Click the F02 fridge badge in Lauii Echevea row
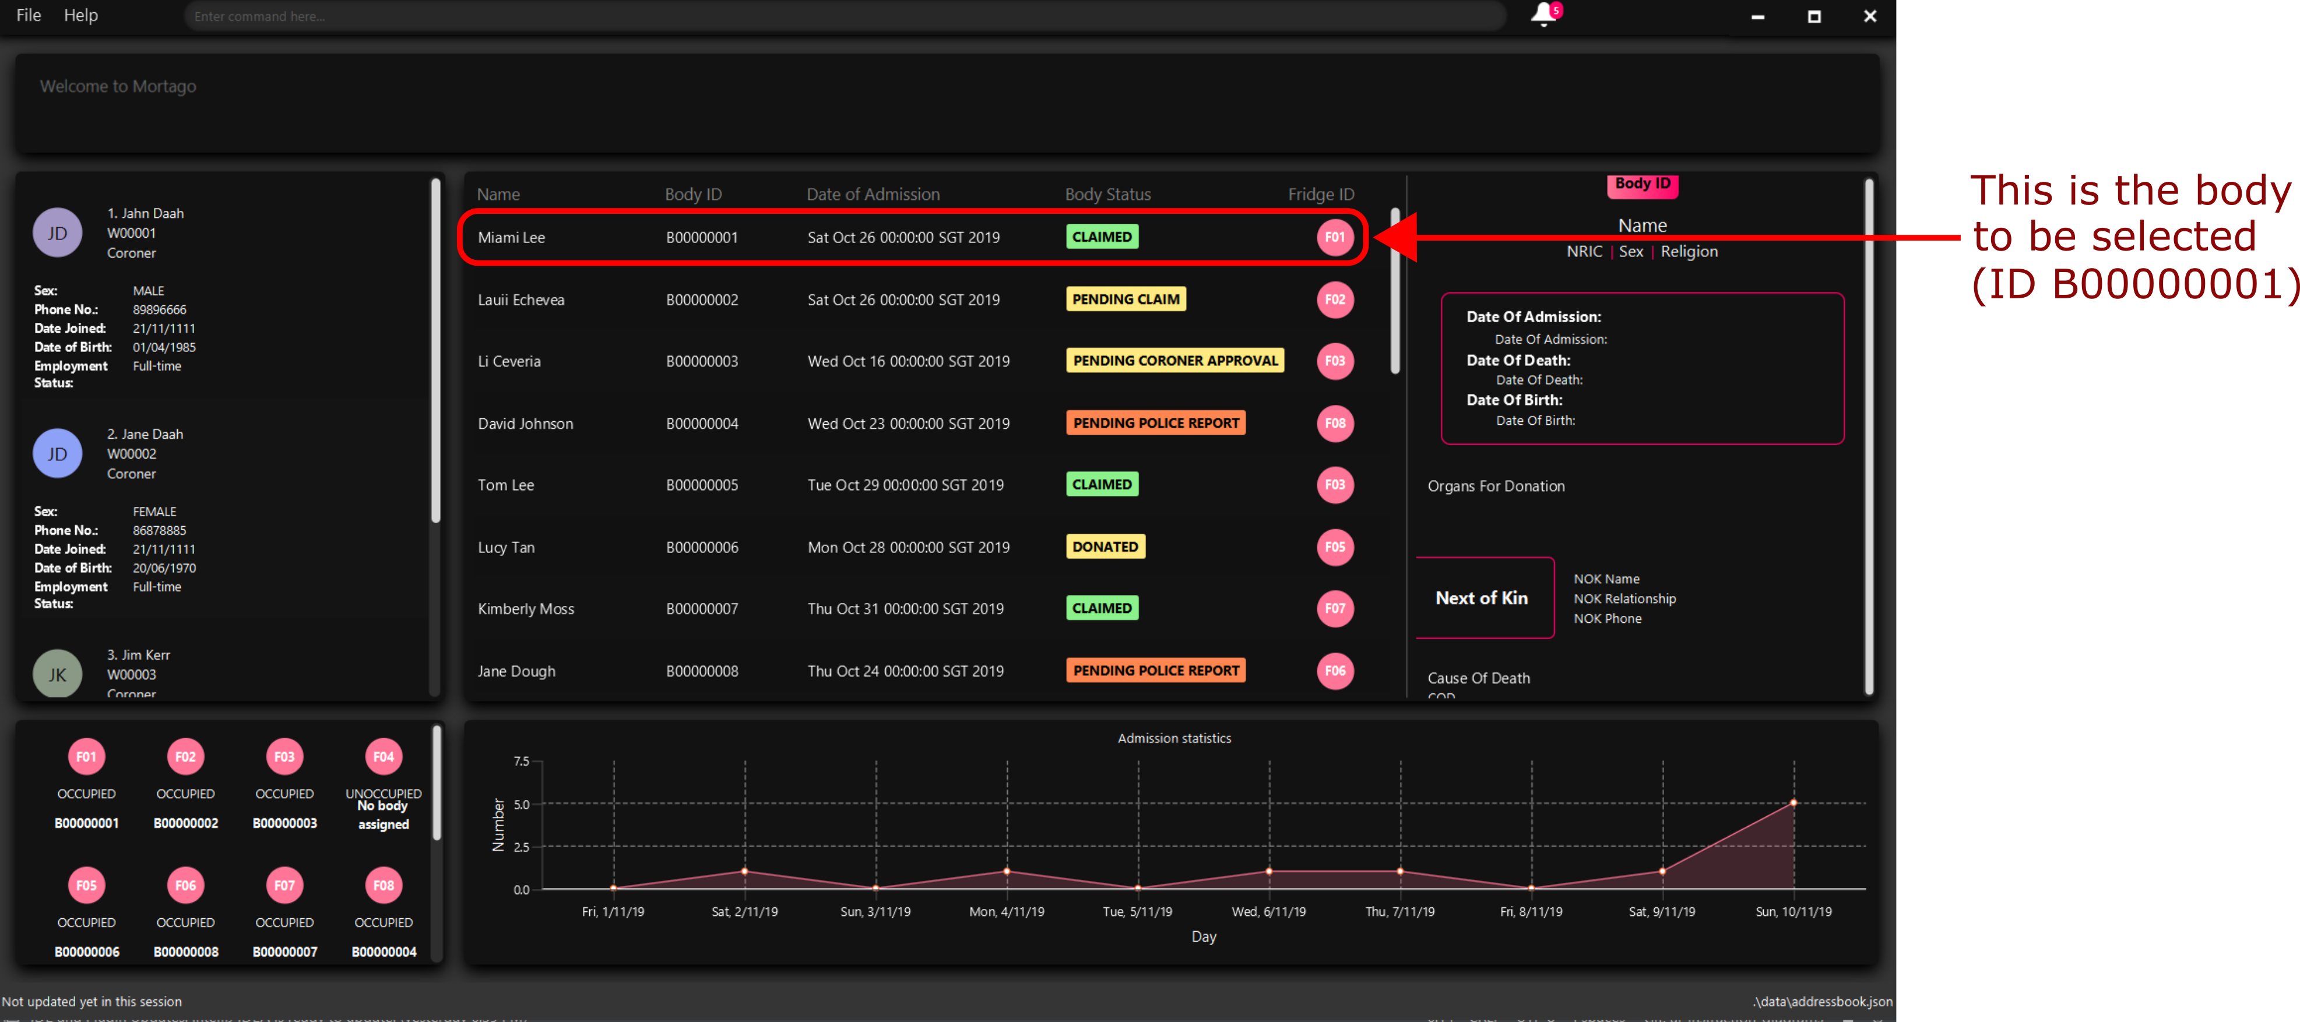 coord(1335,299)
